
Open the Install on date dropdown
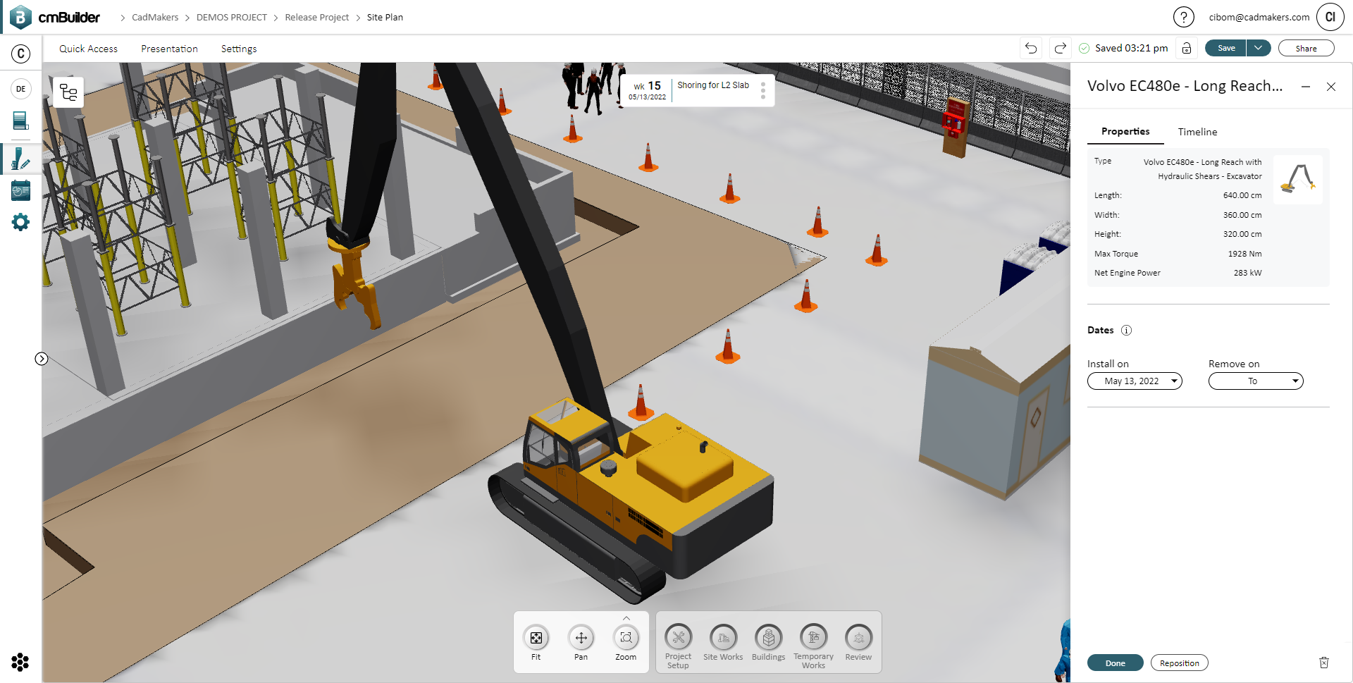point(1135,381)
